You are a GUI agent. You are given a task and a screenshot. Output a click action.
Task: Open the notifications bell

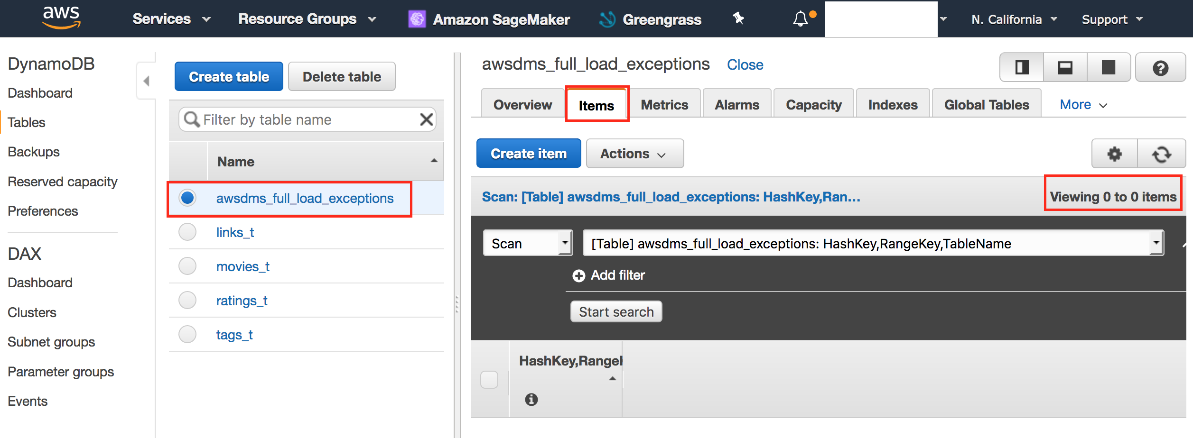pyautogui.click(x=801, y=19)
